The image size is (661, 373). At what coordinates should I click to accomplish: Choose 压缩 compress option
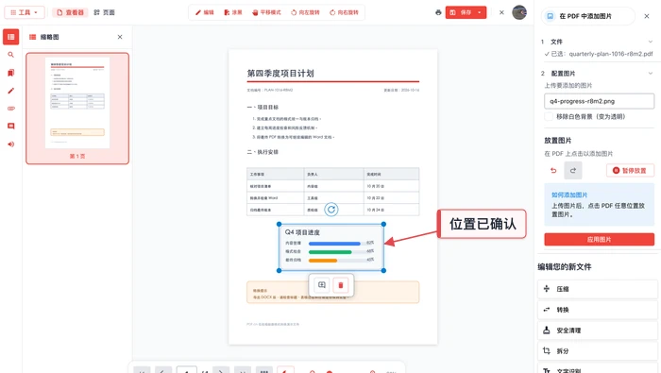coord(598,289)
